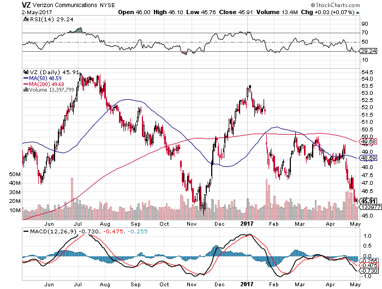
Task: Click the Close 45.91 value
Action: pos(236,12)
